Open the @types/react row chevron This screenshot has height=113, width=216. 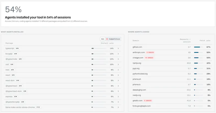[x=118, y=86]
